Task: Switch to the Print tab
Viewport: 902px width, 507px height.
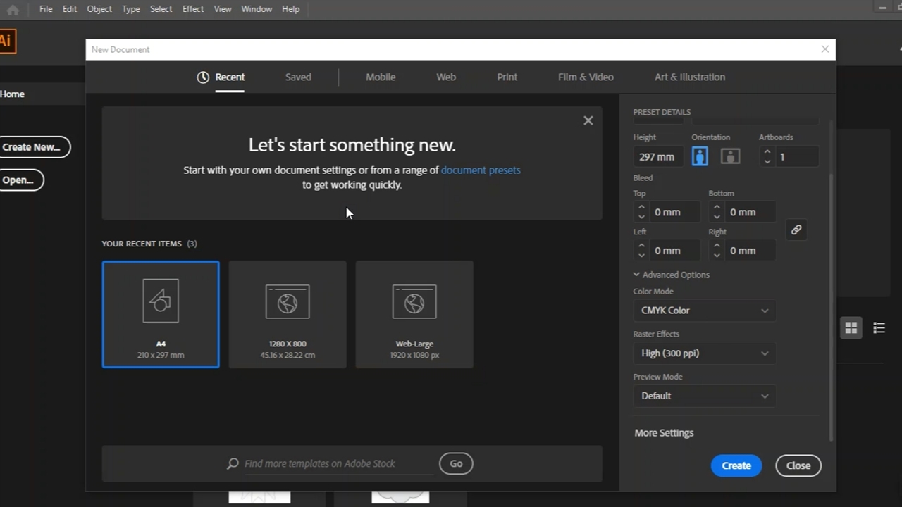Action: tap(507, 77)
